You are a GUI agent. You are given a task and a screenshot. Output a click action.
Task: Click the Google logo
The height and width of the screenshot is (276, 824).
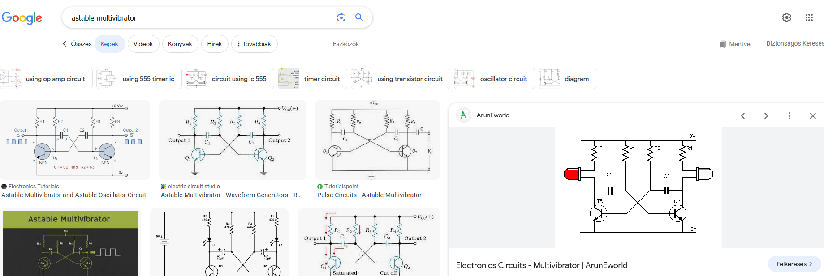pyautogui.click(x=22, y=18)
